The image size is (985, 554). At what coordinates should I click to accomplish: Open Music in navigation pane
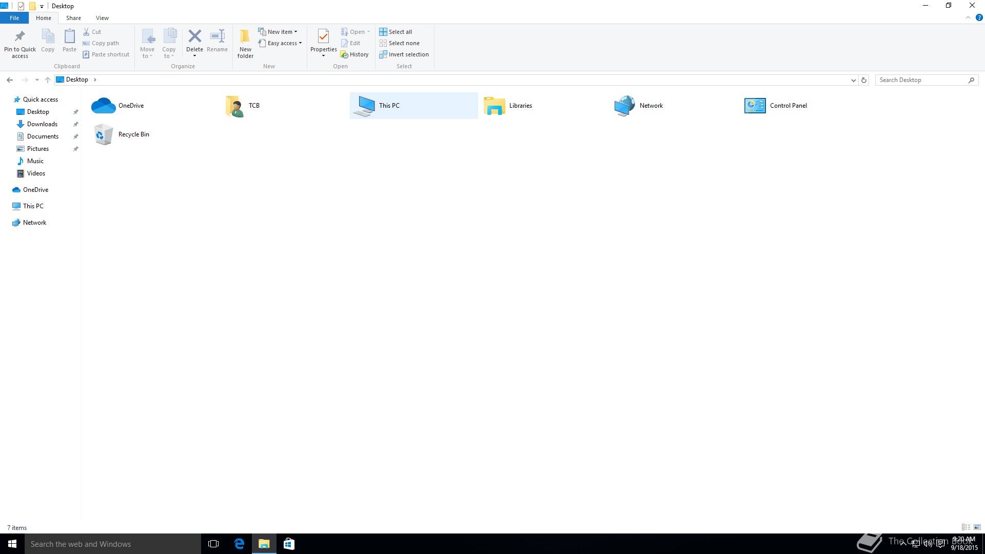tap(35, 161)
